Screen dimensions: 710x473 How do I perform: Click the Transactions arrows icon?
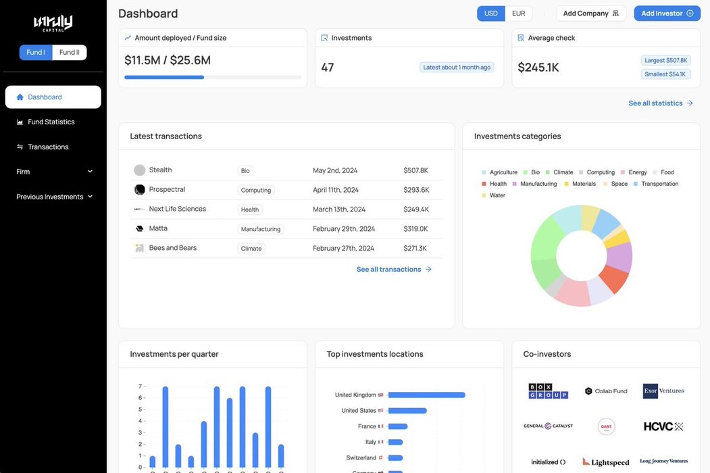click(x=20, y=147)
